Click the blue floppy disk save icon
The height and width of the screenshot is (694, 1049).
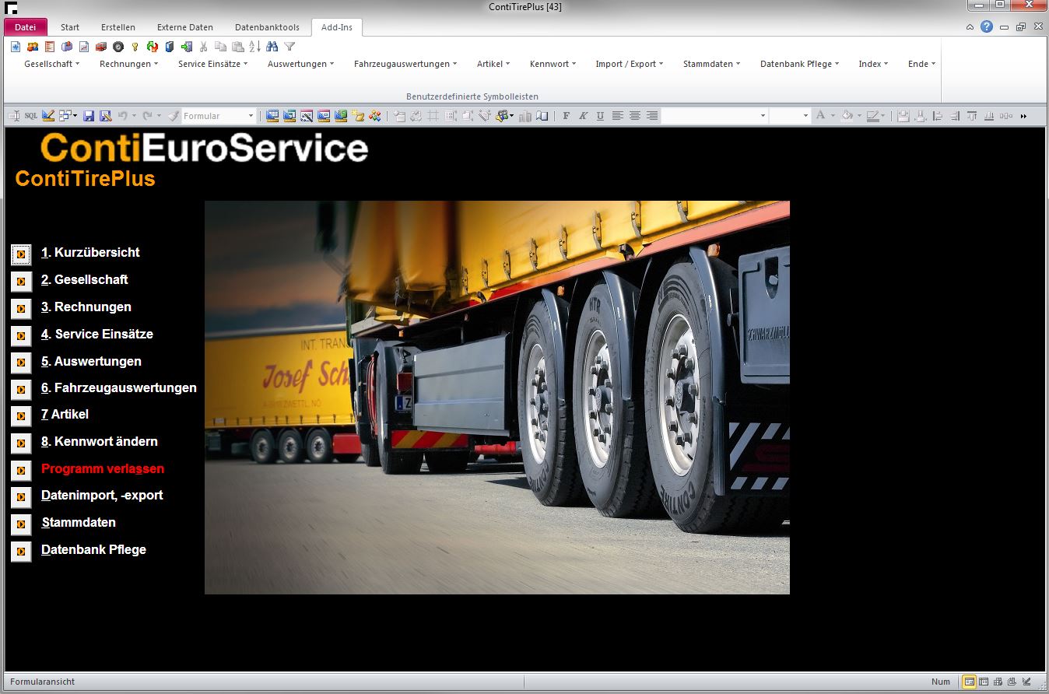[89, 116]
